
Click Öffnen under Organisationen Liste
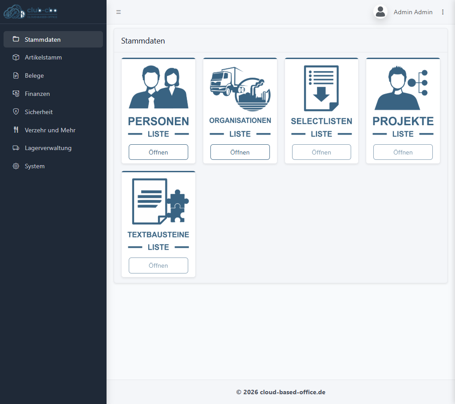coord(240,152)
